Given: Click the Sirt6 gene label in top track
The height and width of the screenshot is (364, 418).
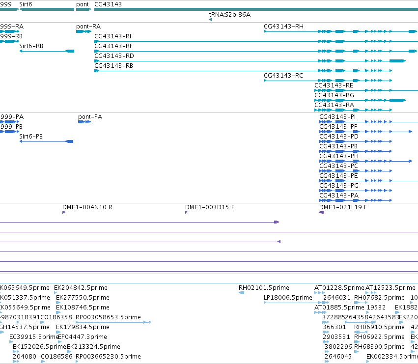Looking at the screenshot, I should click(x=26, y=4).
